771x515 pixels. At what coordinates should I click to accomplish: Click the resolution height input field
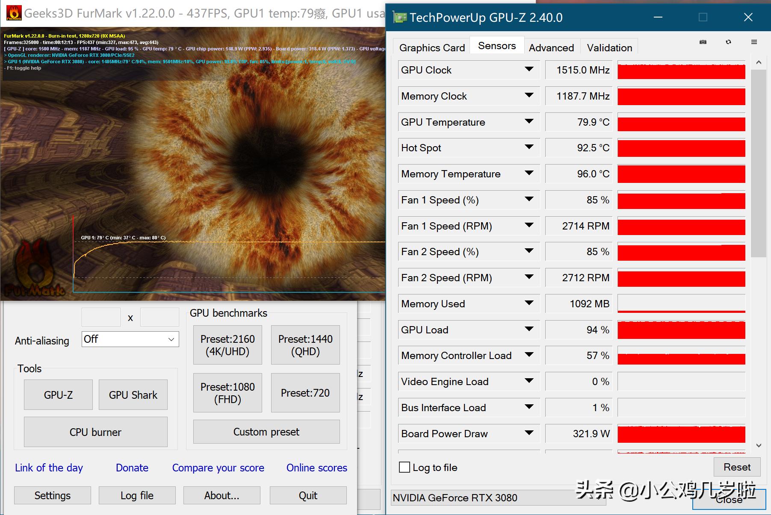coord(160,317)
